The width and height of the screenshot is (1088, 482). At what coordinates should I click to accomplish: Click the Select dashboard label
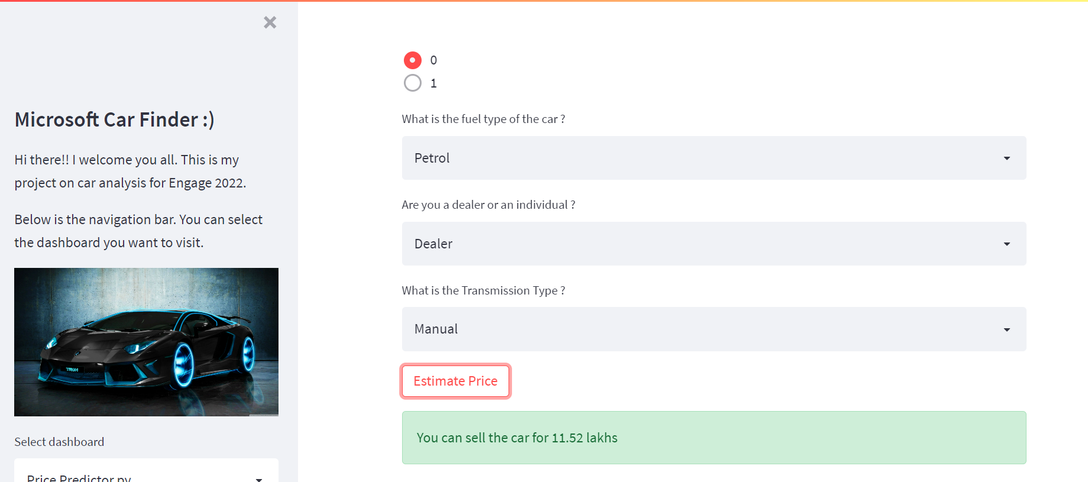pos(59,442)
